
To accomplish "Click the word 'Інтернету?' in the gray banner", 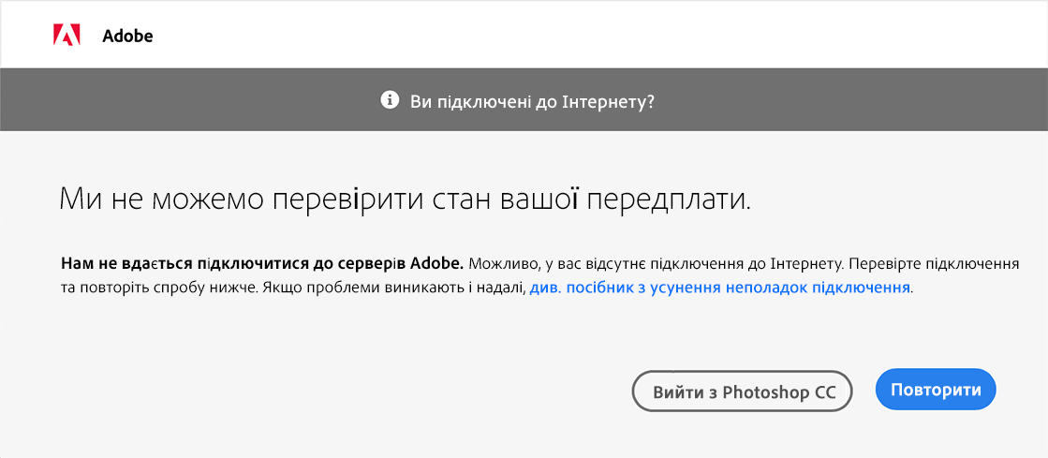I will [x=615, y=101].
